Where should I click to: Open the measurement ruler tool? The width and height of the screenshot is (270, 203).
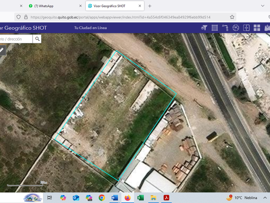click(2, 50)
